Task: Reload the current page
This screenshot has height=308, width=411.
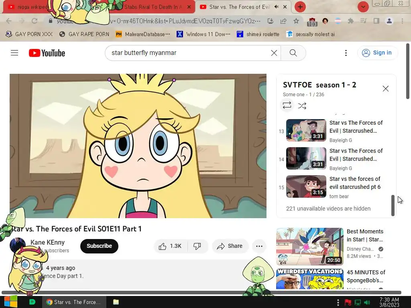Action: 35,21
